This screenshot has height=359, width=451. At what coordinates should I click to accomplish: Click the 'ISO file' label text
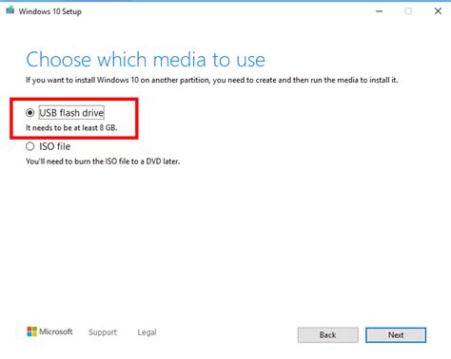coord(55,146)
